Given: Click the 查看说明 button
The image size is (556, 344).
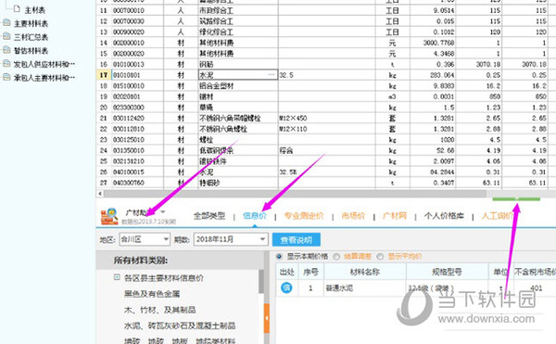Looking at the screenshot, I should [x=297, y=240].
